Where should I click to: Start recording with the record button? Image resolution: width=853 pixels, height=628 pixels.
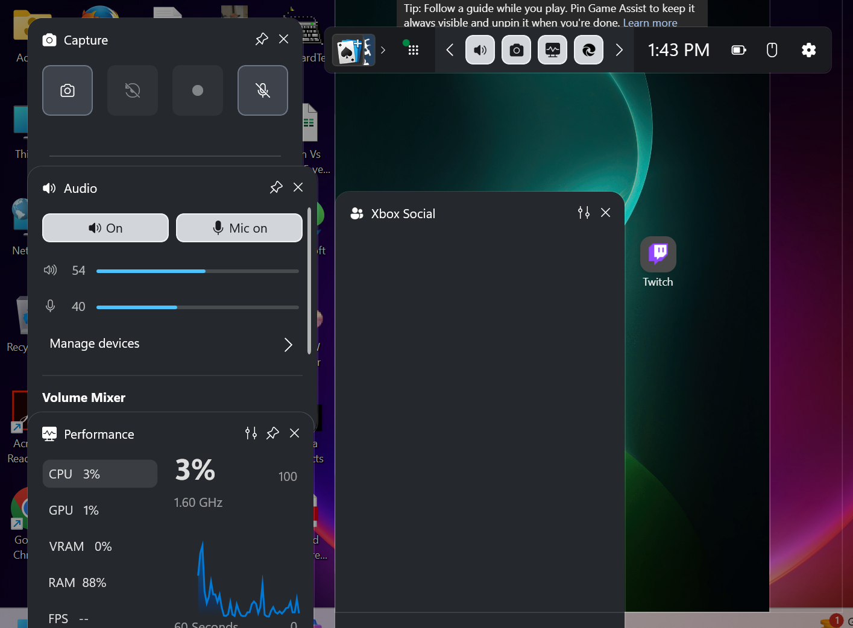click(197, 90)
